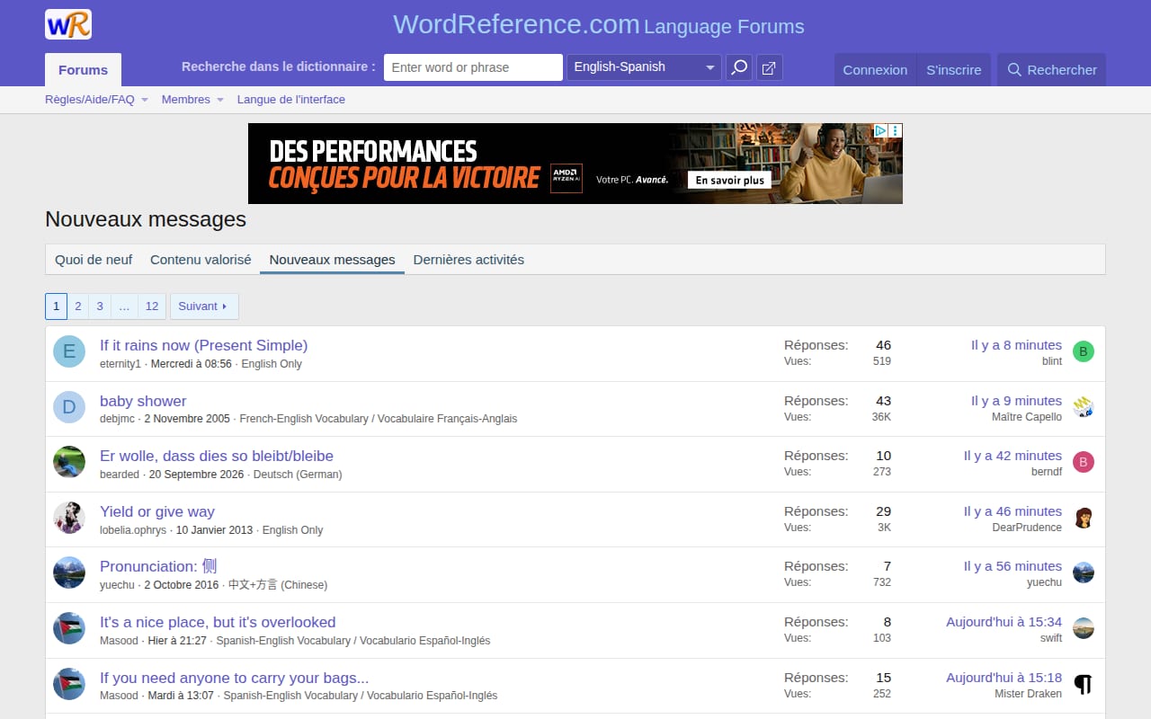
Task: Click the dictionary search magnifier button
Action: coord(739,68)
